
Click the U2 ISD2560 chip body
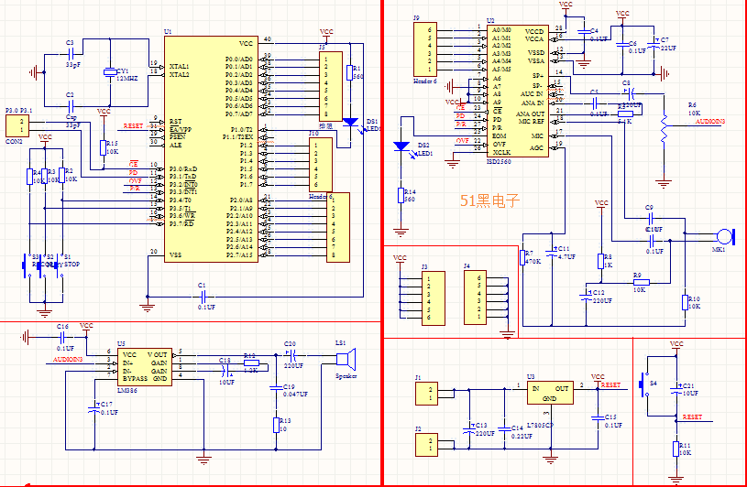click(518, 90)
